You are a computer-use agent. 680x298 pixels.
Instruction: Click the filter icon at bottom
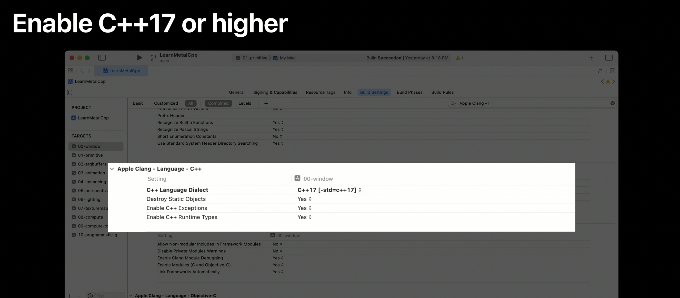coord(90,296)
